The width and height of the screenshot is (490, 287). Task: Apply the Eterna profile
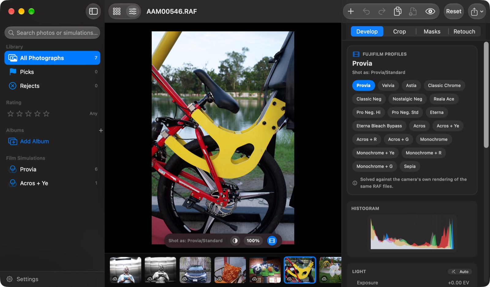(436, 112)
